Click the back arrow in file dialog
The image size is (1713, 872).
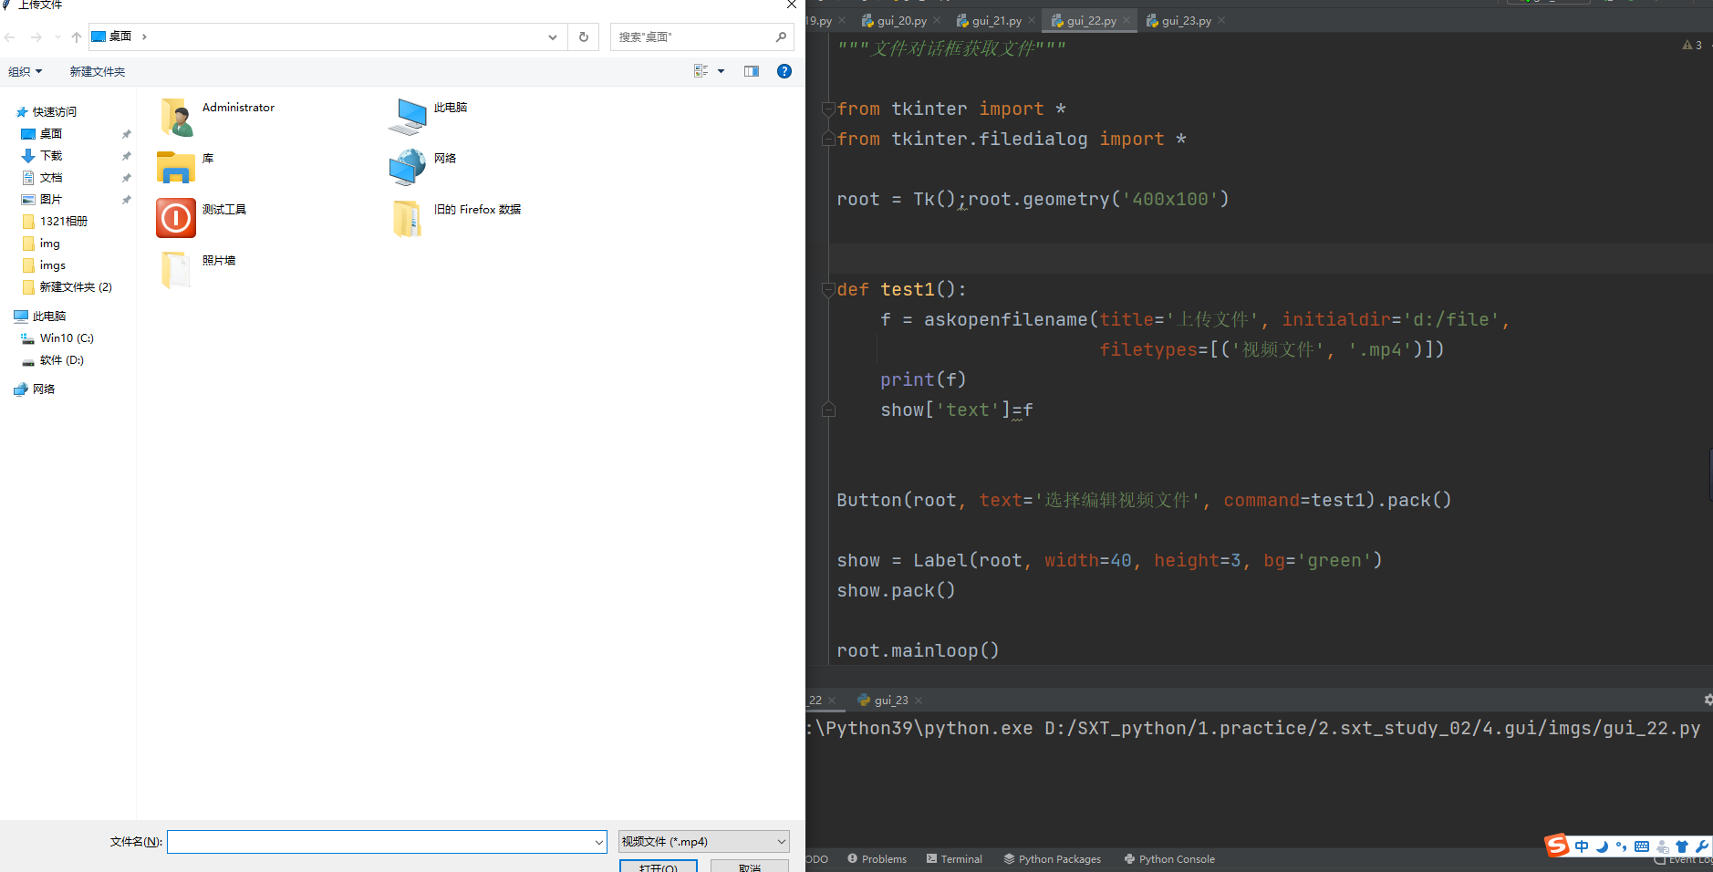10,37
